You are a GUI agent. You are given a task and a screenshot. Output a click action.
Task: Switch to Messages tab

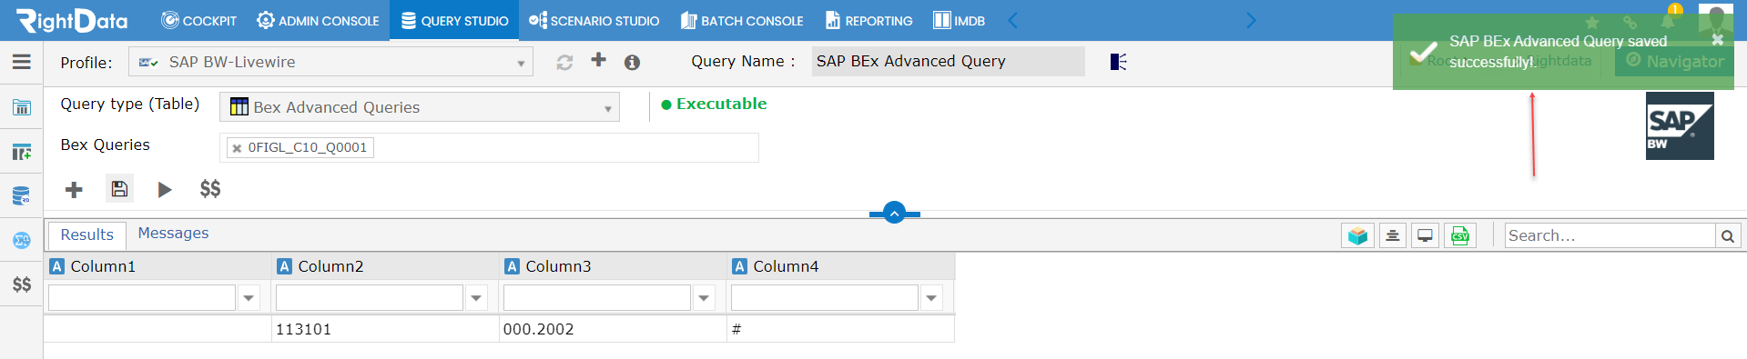[x=173, y=234]
